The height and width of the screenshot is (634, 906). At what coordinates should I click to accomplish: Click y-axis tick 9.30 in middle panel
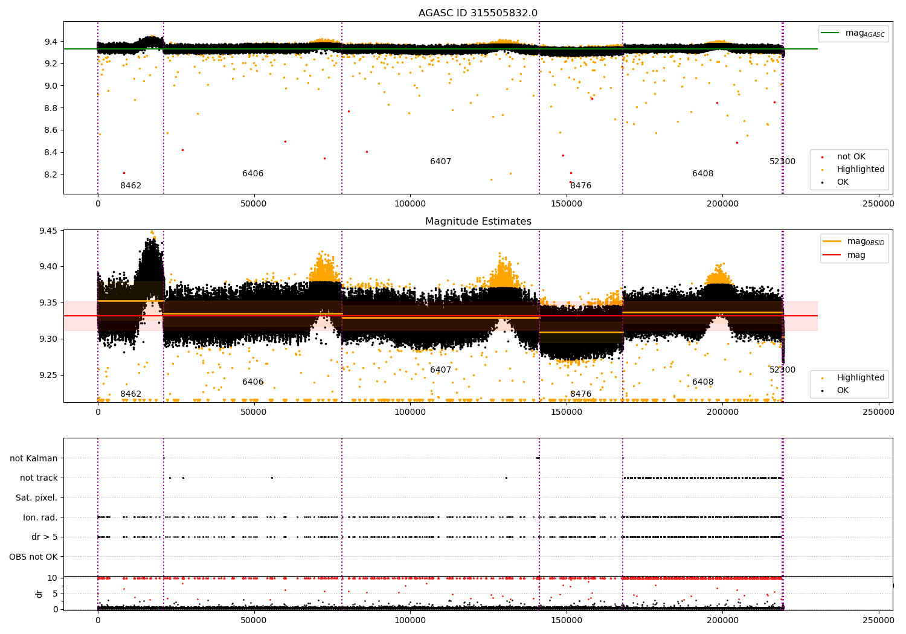pyautogui.click(x=48, y=339)
